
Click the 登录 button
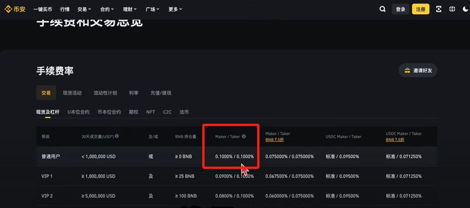(x=400, y=9)
